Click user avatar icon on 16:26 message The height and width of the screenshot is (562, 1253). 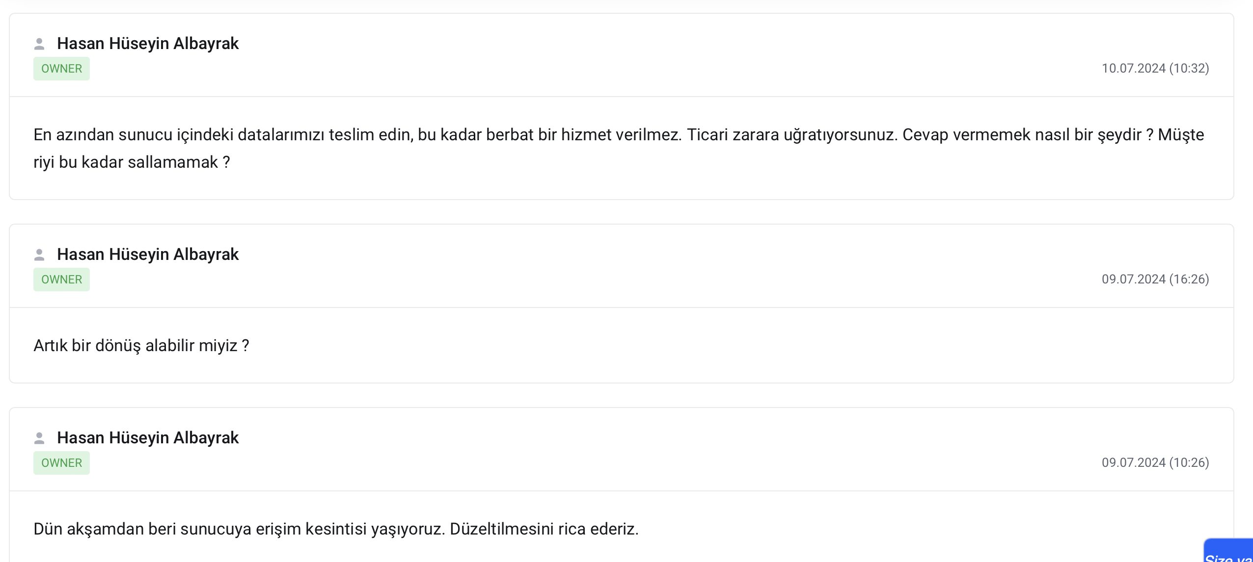(39, 255)
